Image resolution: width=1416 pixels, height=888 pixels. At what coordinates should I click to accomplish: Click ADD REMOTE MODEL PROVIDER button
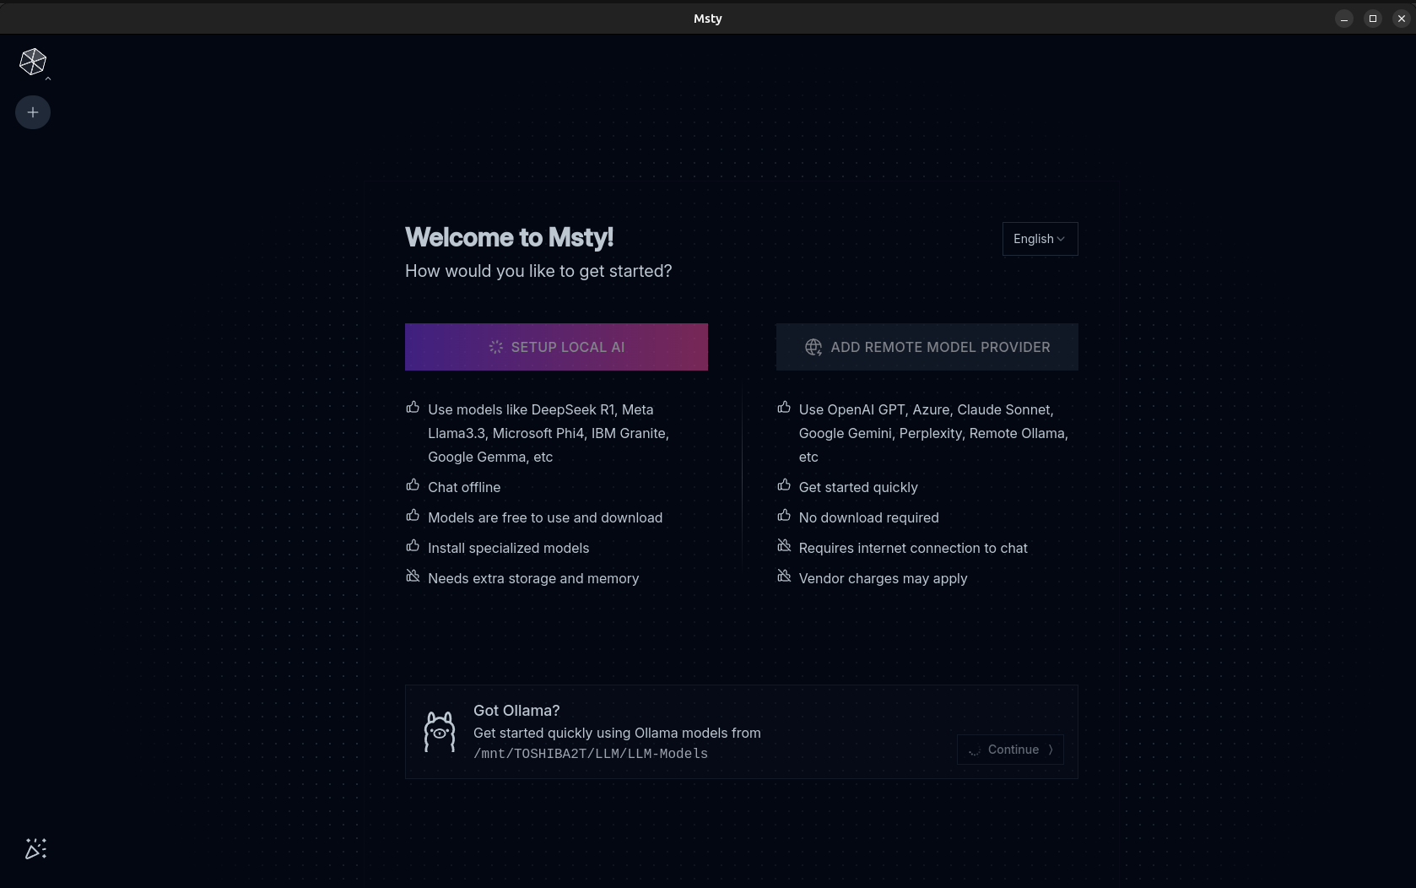click(x=927, y=347)
